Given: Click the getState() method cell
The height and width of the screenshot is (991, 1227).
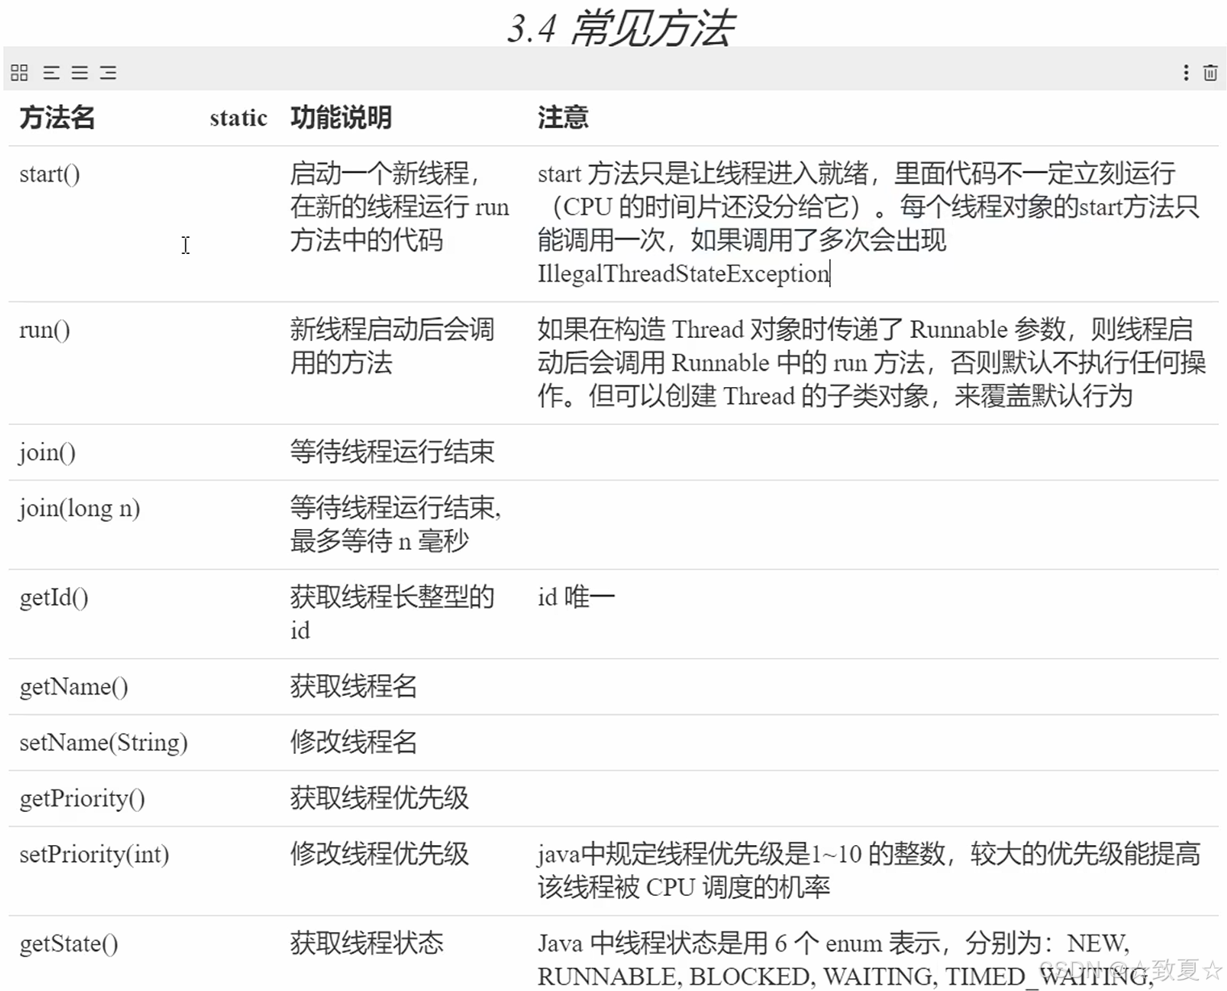Looking at the screenshot, I should click(69, 943).
